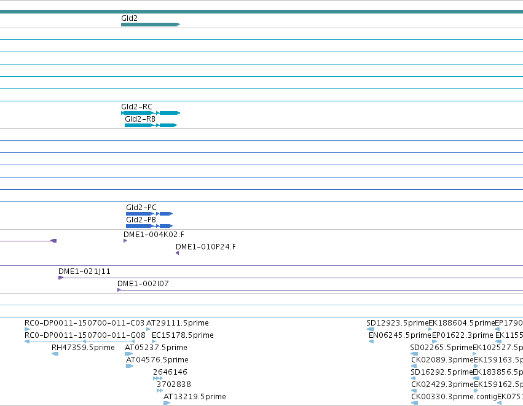Click the 2646146 feature label
The width and height of the screenshot is (523, 406).
170,372
